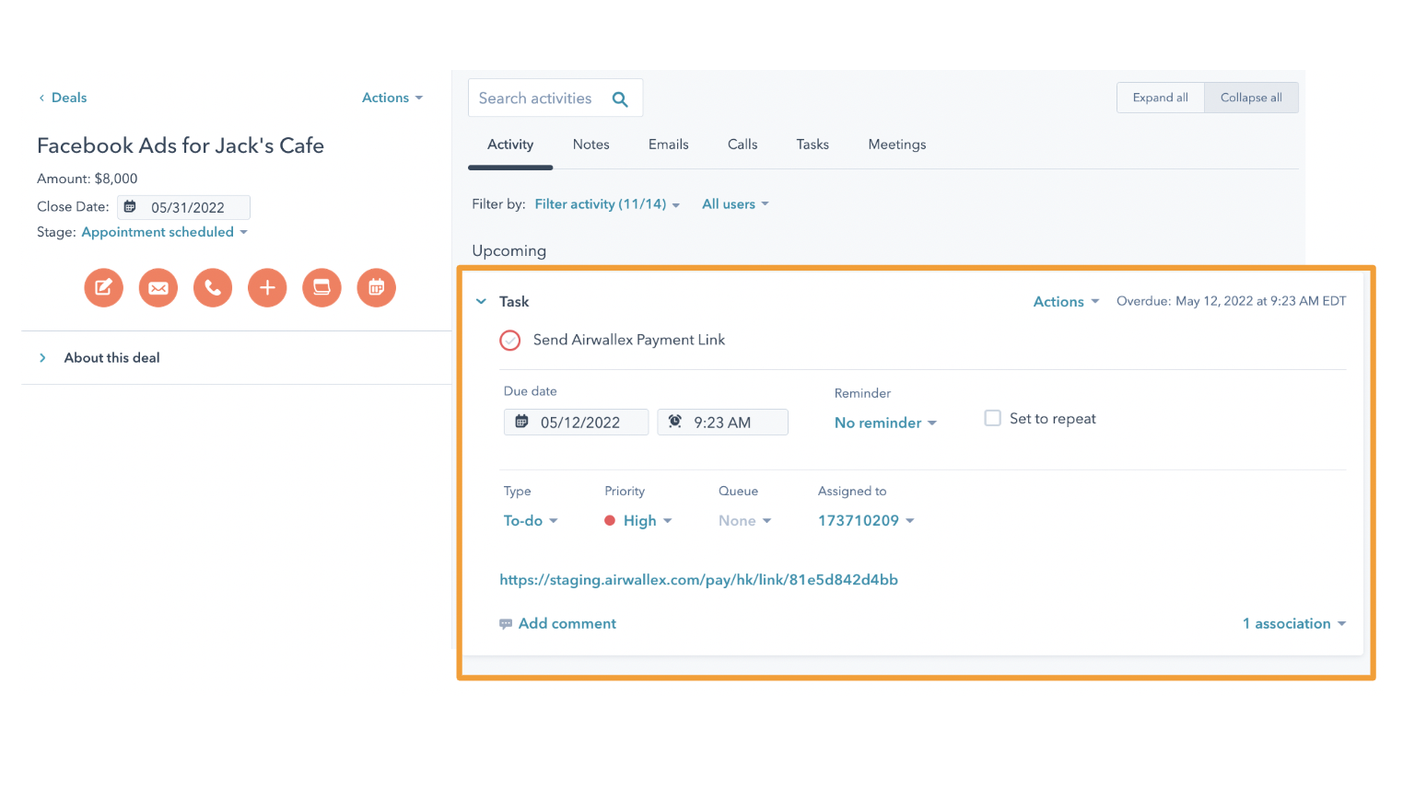Image resolution: width=1403 pixels, height=788 pixels.
Task: Switch to the Emails tab
Action: tap(668, 145)
